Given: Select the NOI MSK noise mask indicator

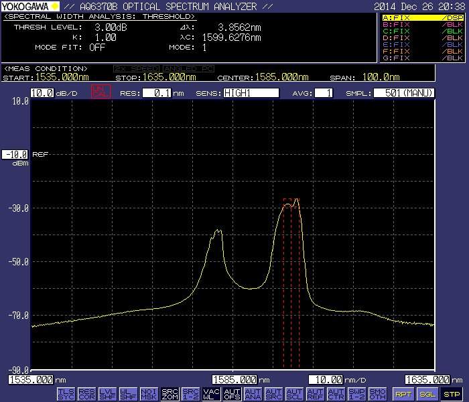Looking at the screenshot, I should (149, 394).
